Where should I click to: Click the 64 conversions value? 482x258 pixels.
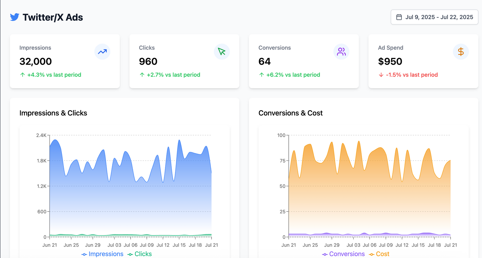click(264, 61)
